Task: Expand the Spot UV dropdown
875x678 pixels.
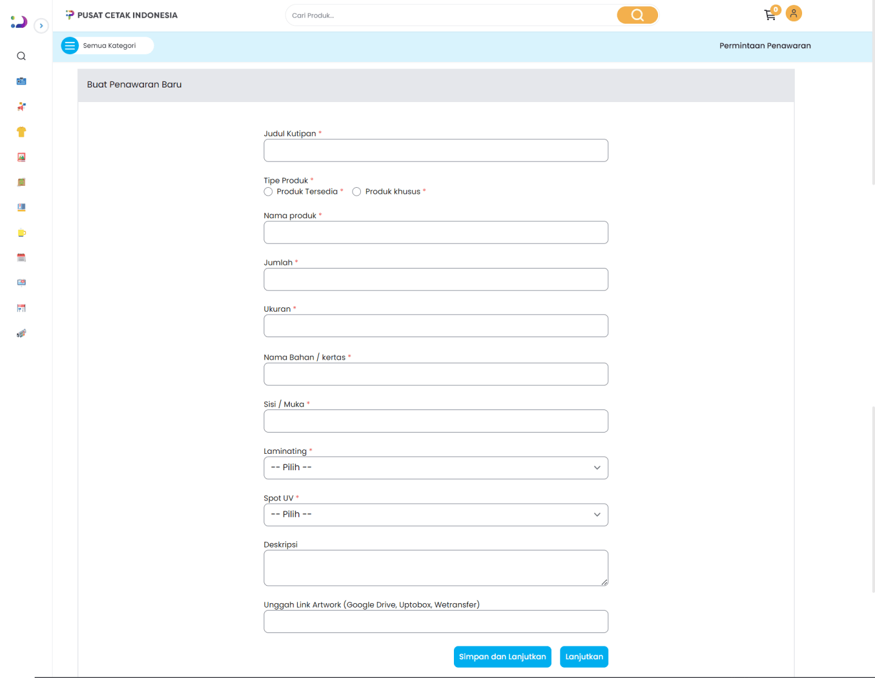Action: [x=436, y=515]
